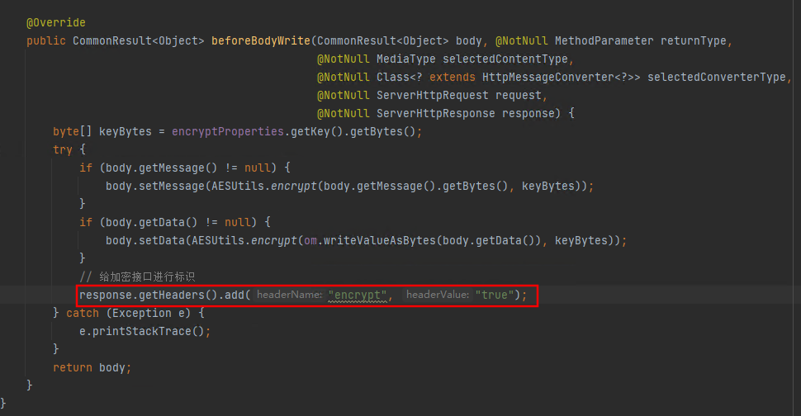This screenshot has width=801, height=416.
Task: Select the om object mapper reference
Action: (x=310, y=240)
